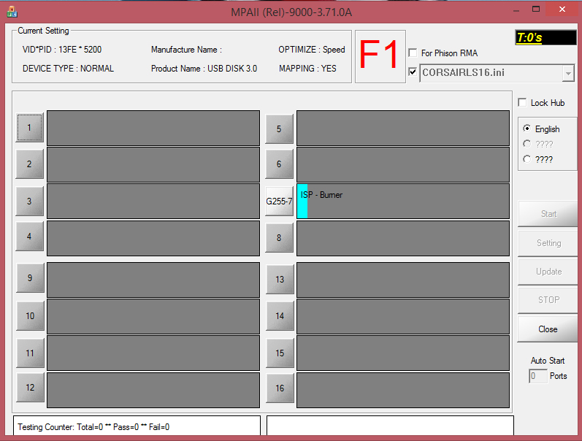Click port button 1
The width and height of the screenshot is (582, 441).
[30, 128]
